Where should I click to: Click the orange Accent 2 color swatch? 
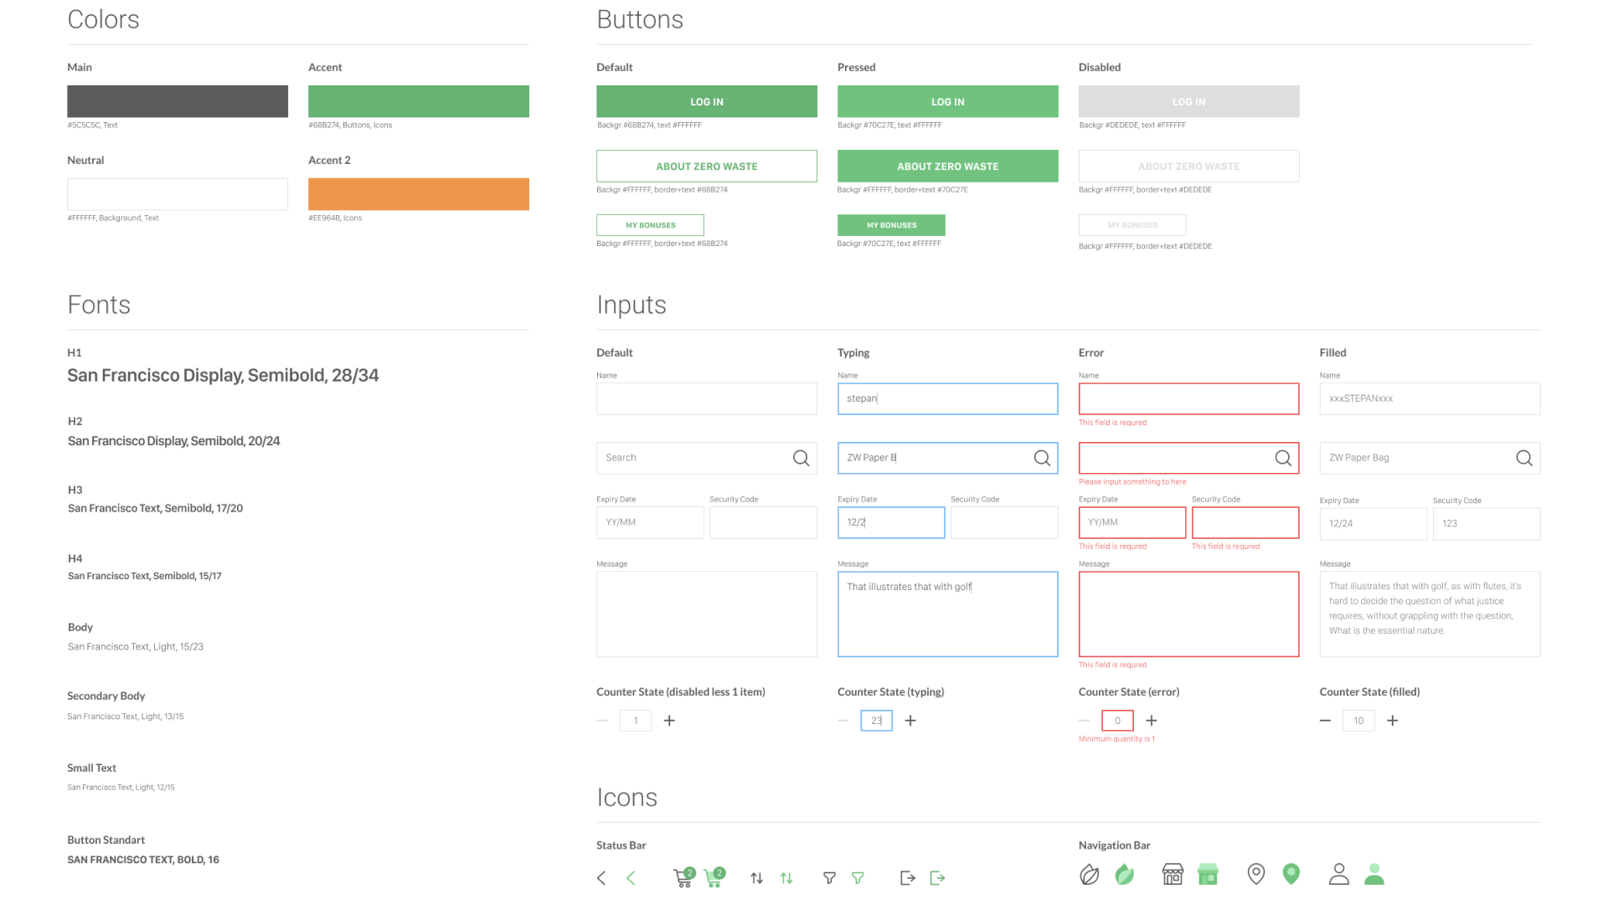click(419, 194)
